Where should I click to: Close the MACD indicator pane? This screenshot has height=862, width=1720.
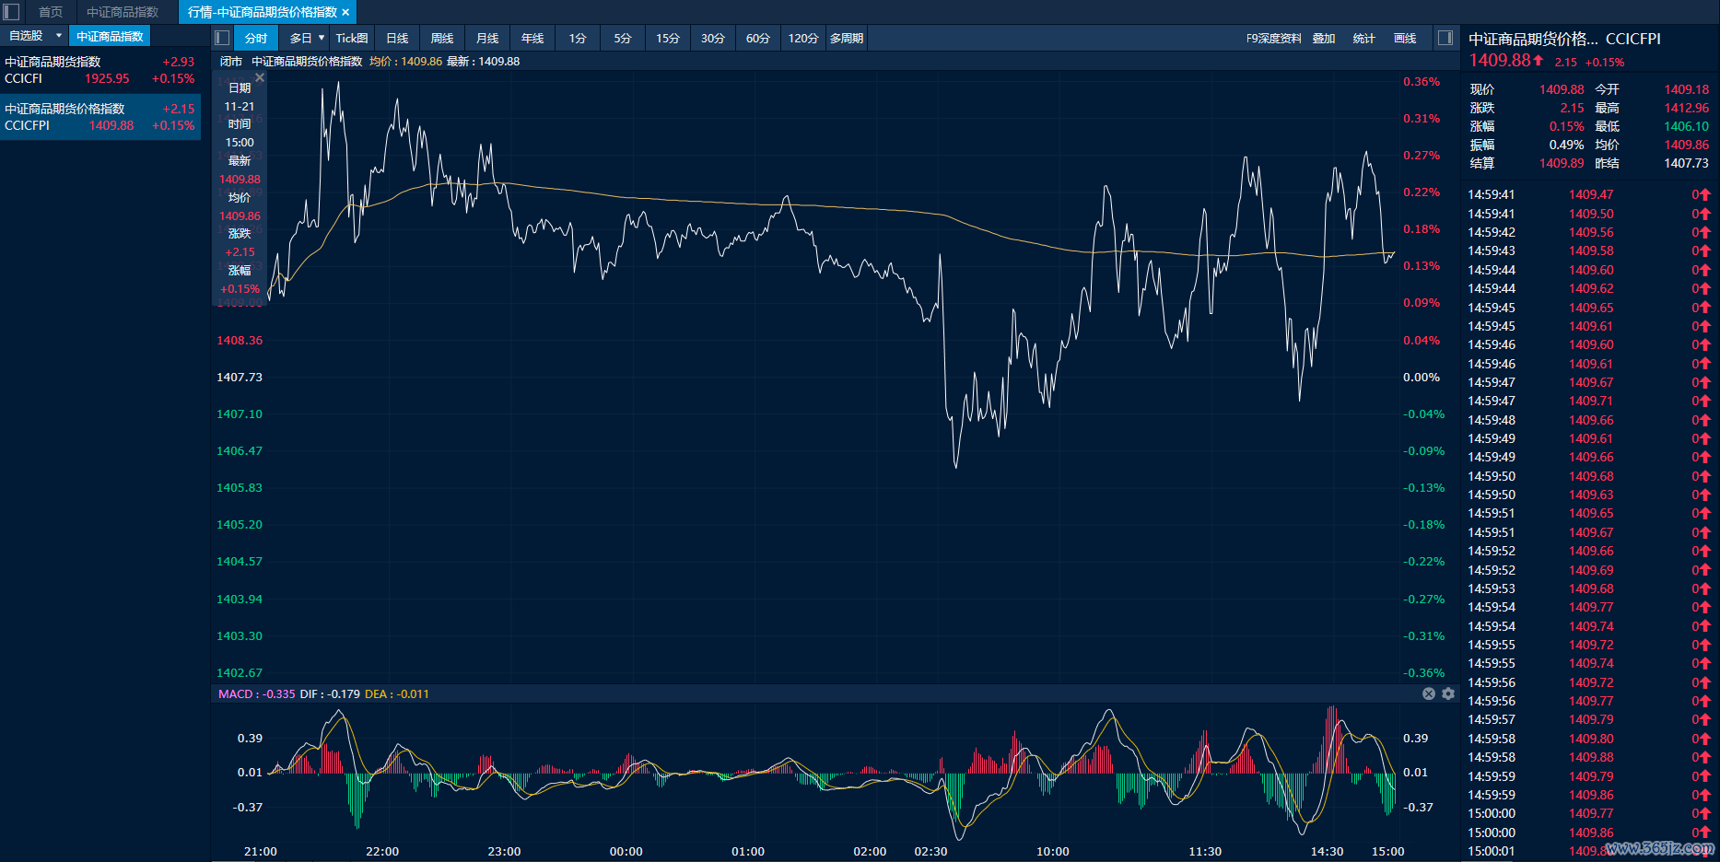click(x=1429, y=693)
